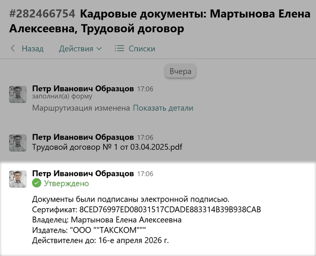Click Владелец: Мартынова Елена Алексеевна line
The image size is (316, 256).
(x=107, y=220)
